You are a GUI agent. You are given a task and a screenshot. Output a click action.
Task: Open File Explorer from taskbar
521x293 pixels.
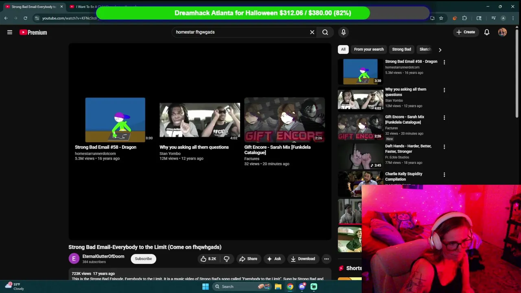tap(278, 286)
